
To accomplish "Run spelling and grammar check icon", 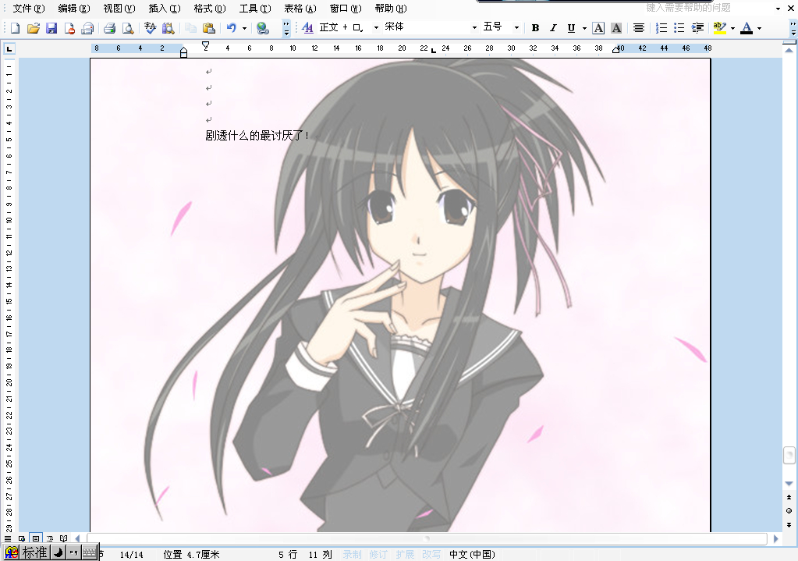I will pyautogui.click(x=150, y=28).
